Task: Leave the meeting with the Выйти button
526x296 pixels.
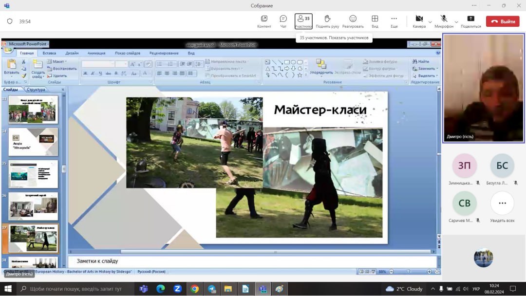Action: click(503, 21)
